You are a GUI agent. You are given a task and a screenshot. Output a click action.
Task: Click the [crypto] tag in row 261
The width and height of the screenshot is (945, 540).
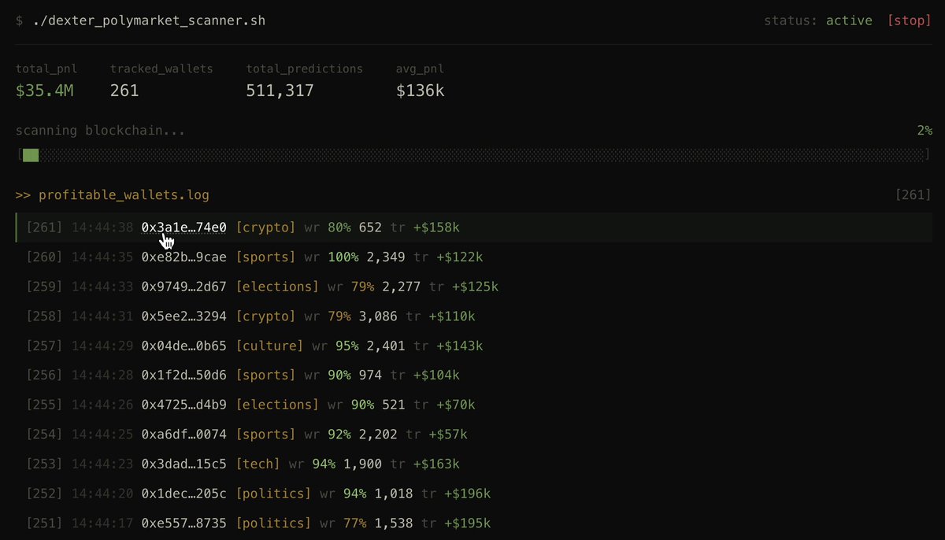click(265, 227)
